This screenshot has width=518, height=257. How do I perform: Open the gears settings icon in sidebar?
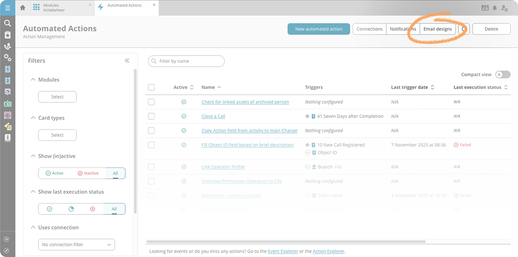point(7,57)
